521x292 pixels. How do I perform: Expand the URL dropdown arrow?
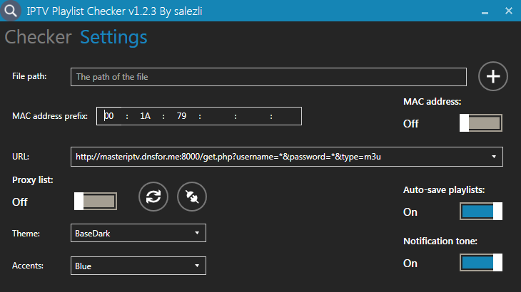(494, 156)
